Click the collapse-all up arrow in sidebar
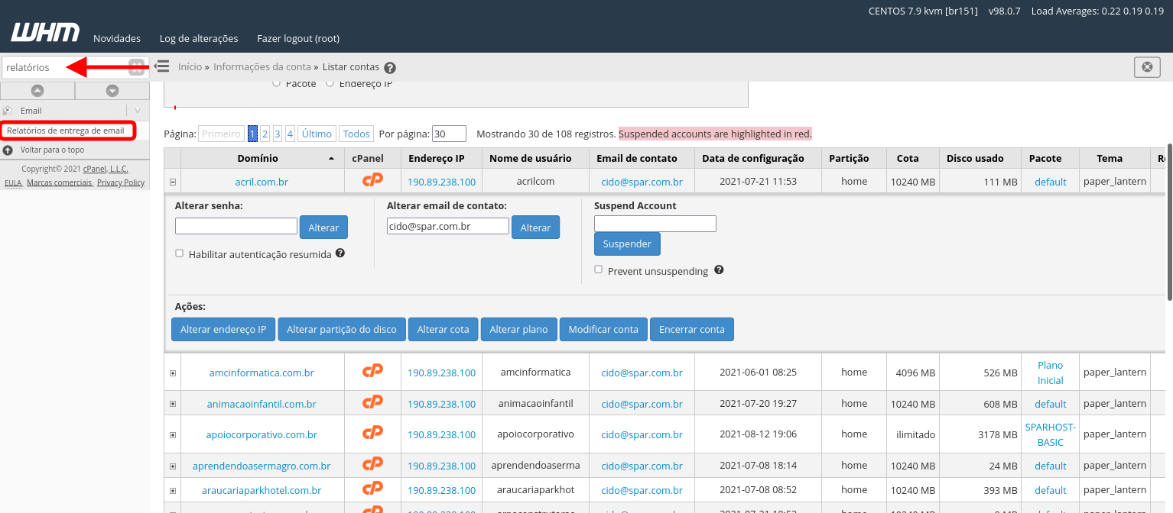The image size is (1173, 513). [x=37, y=91]
